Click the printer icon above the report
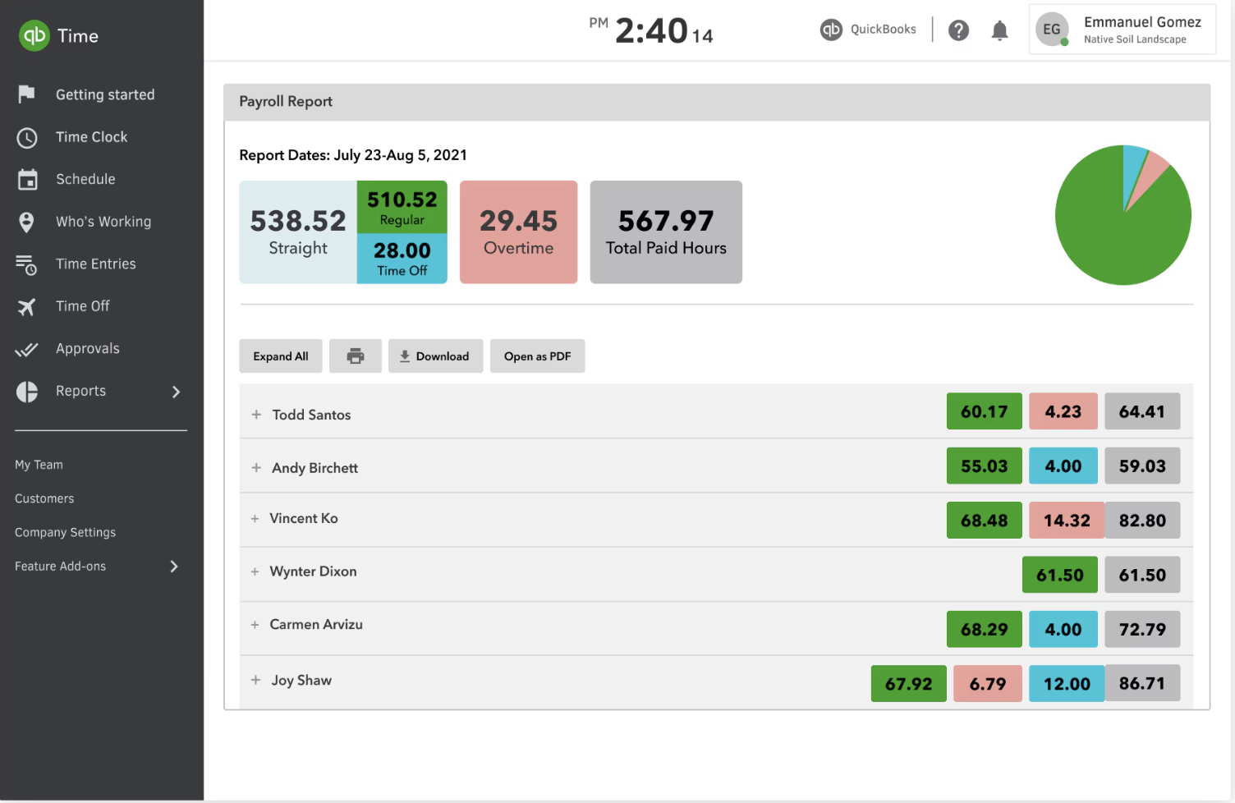 click(355, 356)
